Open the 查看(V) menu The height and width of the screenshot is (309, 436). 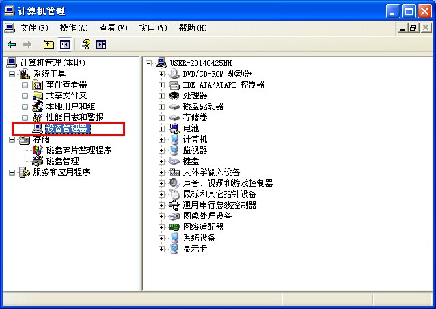coord(113,28)
